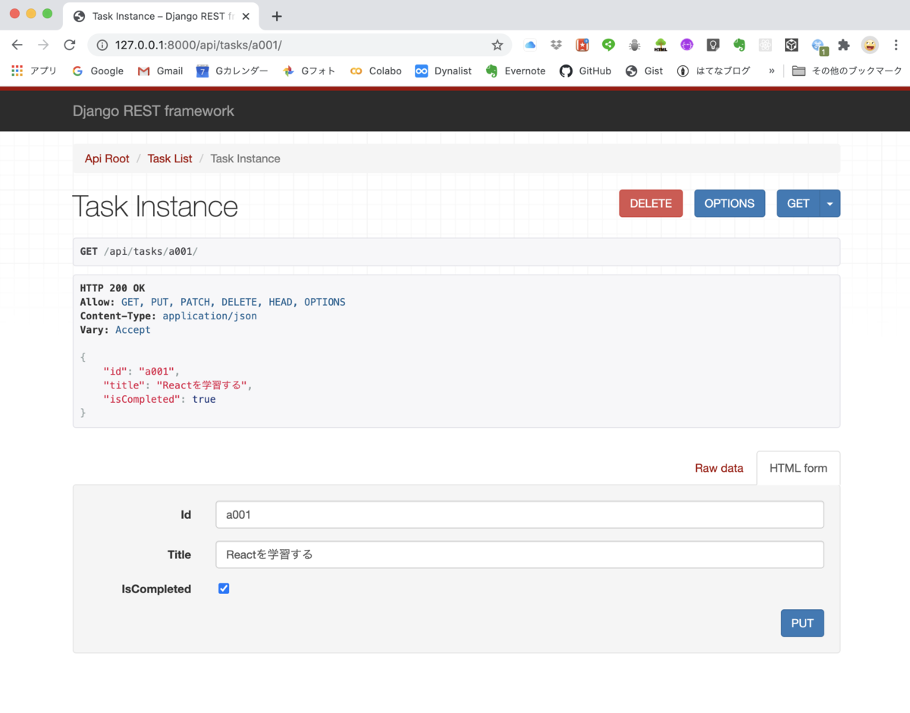Click the Allow methods header line
This screenshot has width=910, height=713.
212,302
